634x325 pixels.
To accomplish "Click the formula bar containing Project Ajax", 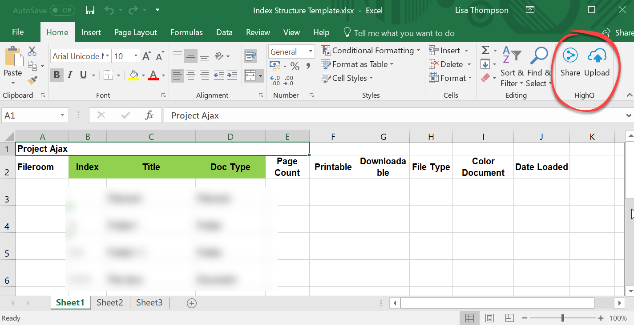I will (x=392, y=115).
